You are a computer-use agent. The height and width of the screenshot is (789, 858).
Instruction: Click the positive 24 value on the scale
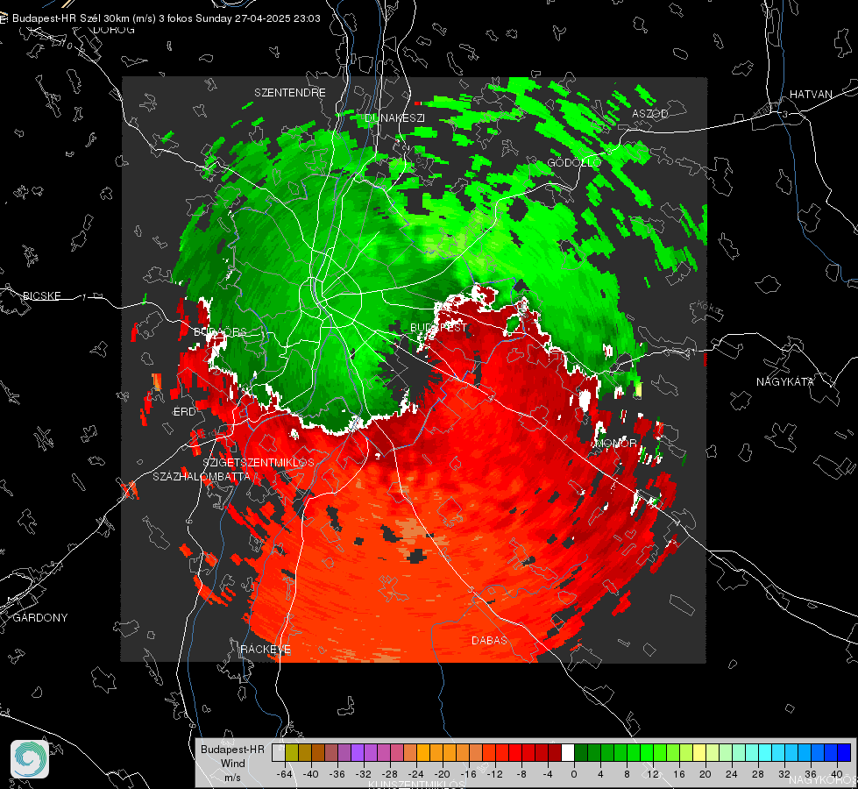coord(732,774)
